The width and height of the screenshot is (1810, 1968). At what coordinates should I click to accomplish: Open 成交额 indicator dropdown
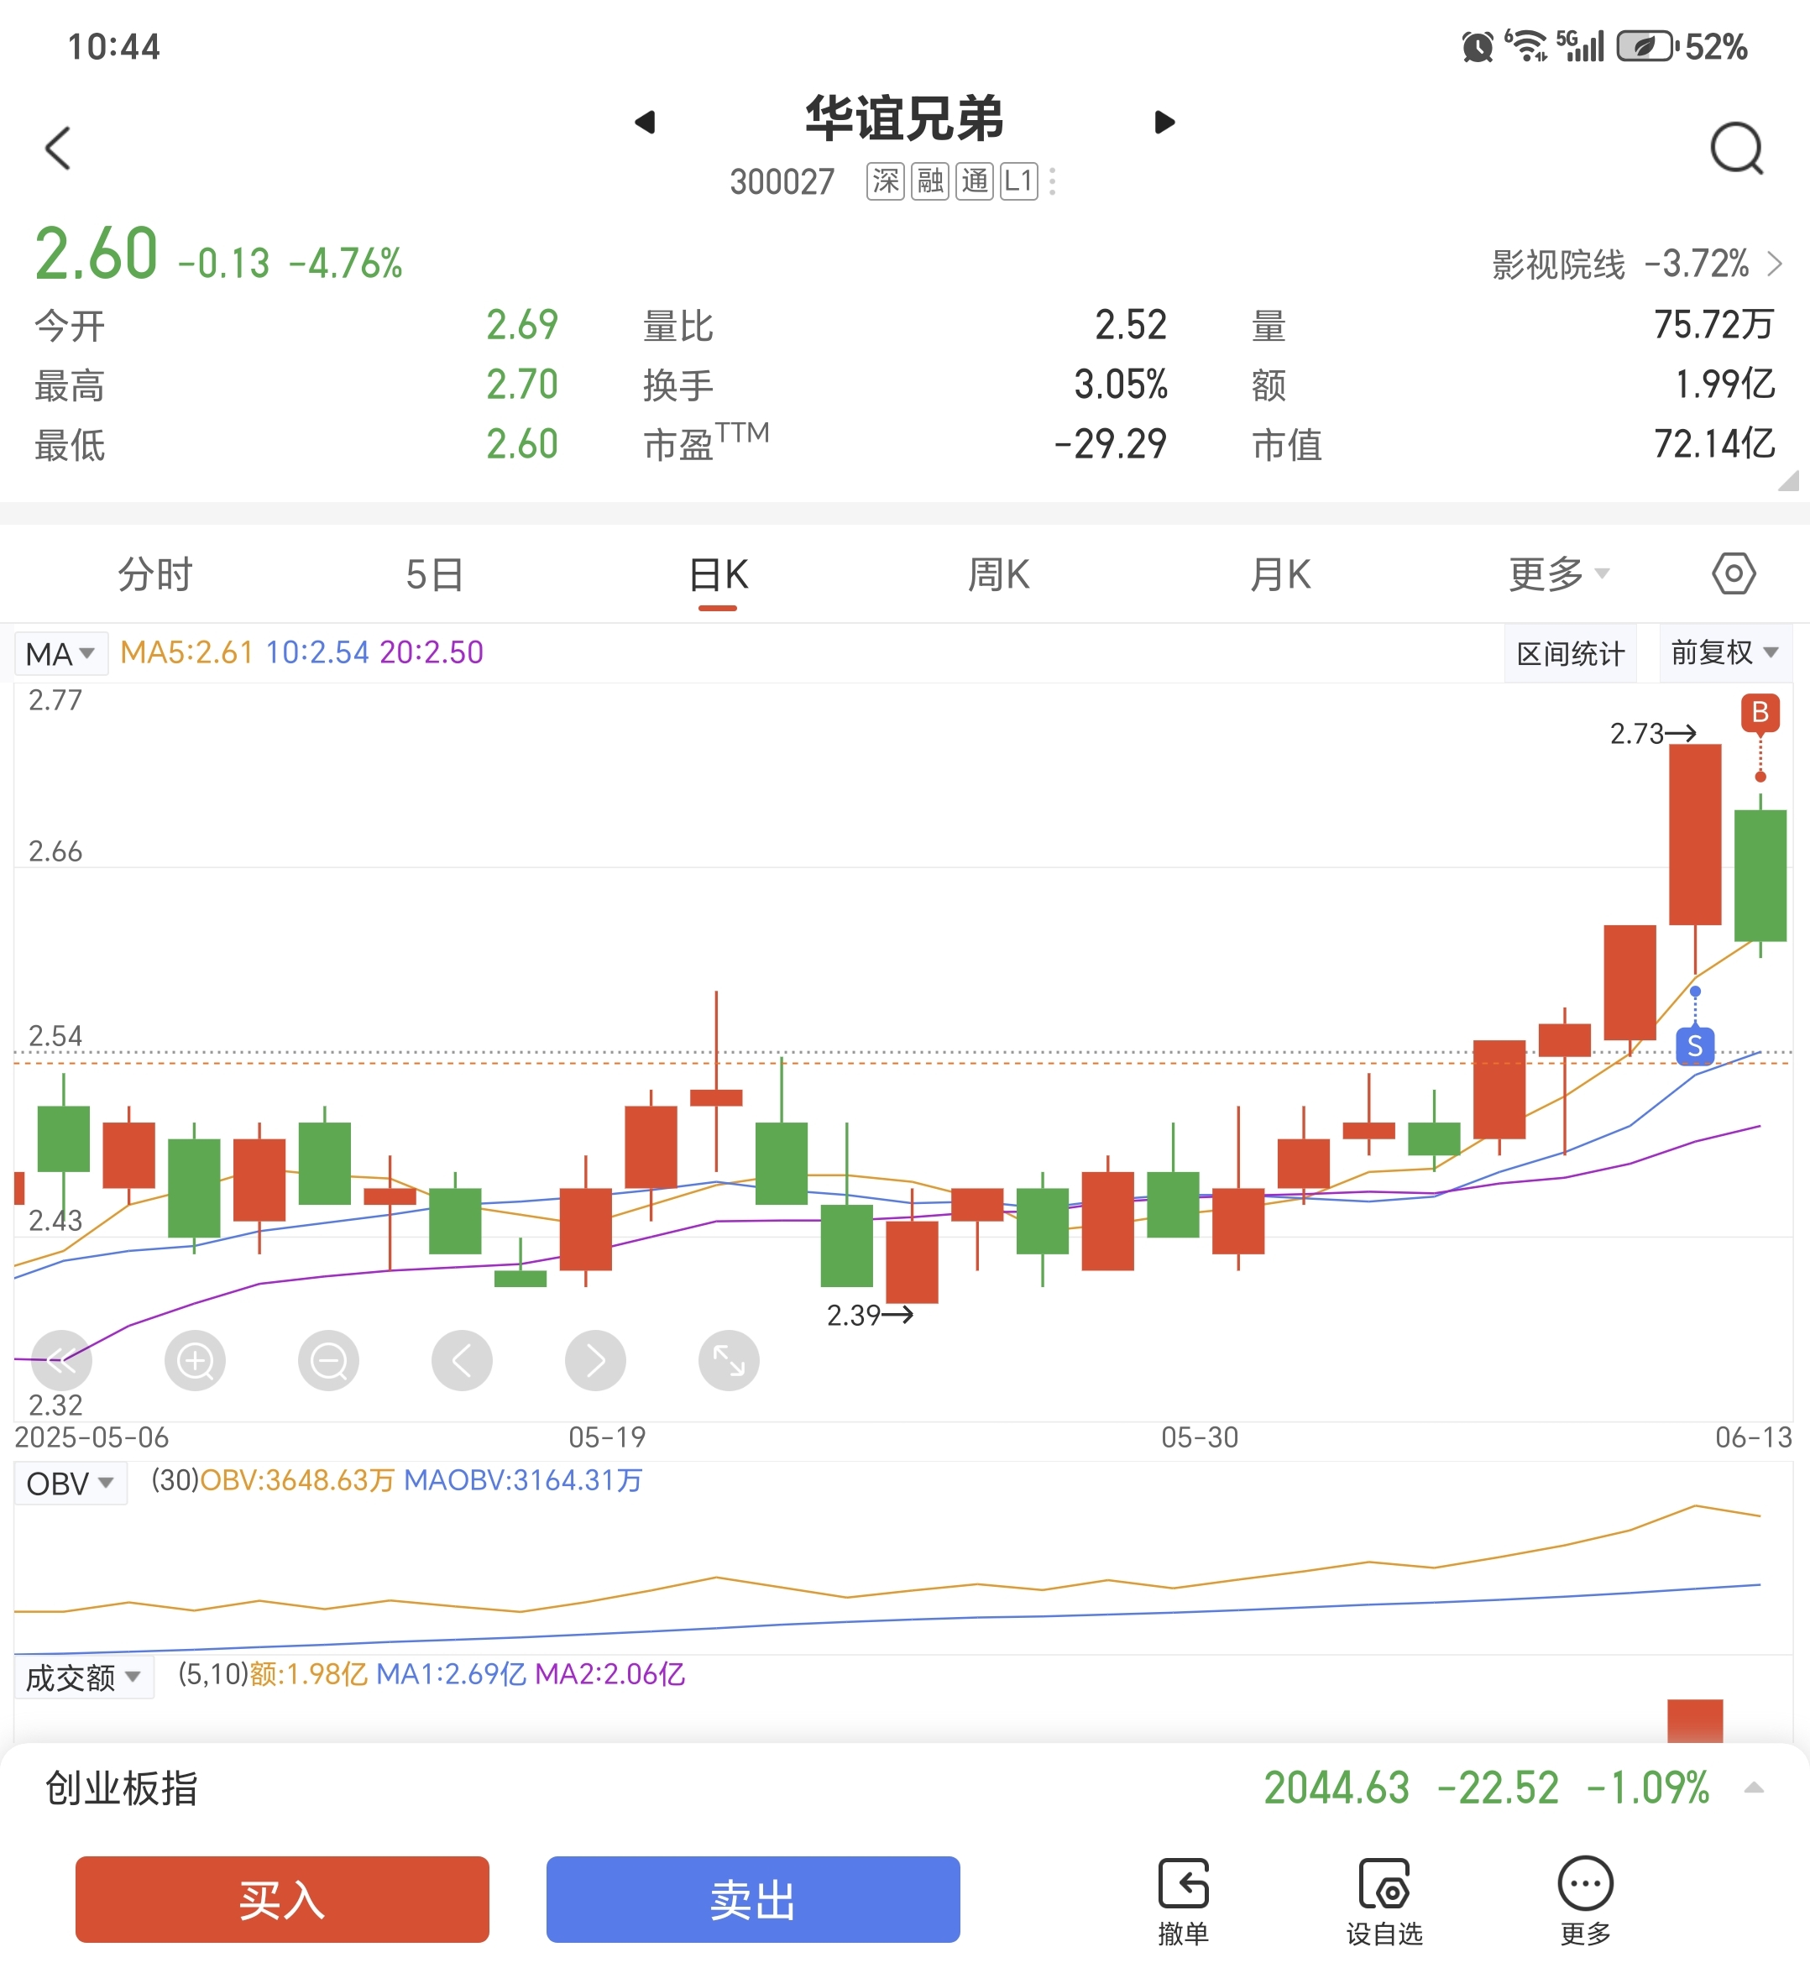(x=84, y=1677)
